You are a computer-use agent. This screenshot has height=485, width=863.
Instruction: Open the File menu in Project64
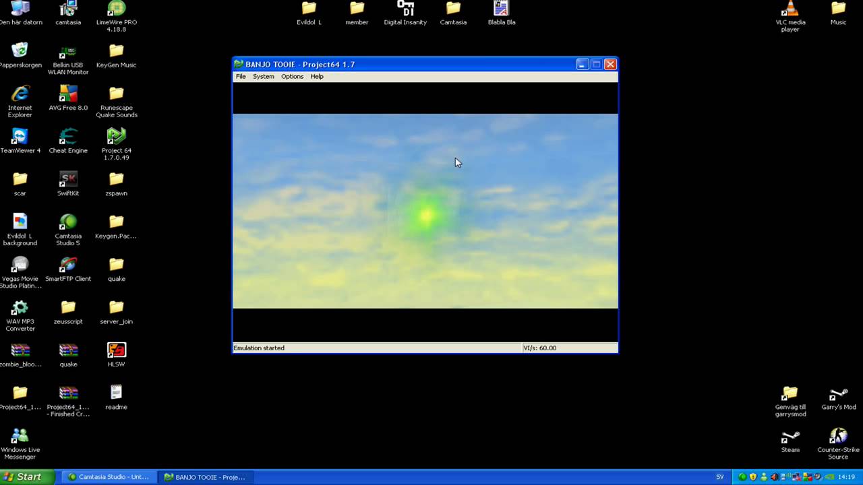(x=241, y=76)
